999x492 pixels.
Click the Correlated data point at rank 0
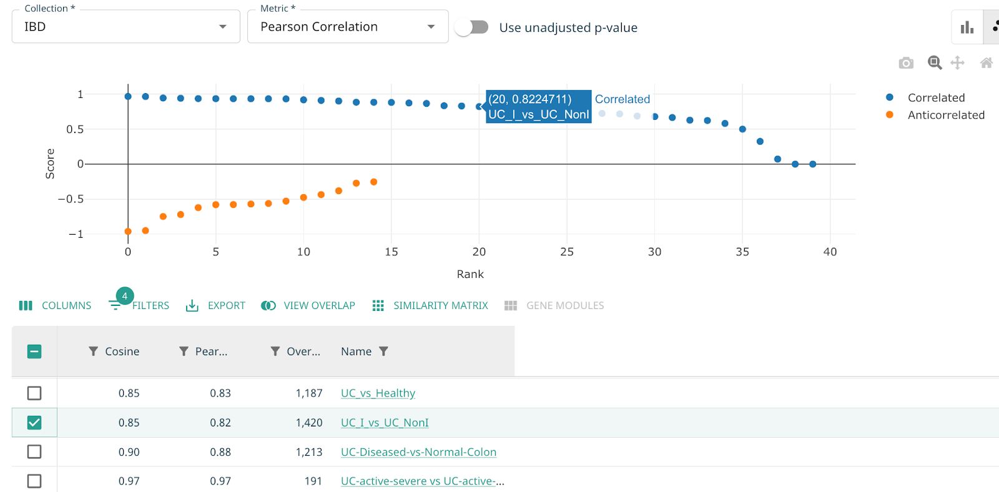(128, 96)
